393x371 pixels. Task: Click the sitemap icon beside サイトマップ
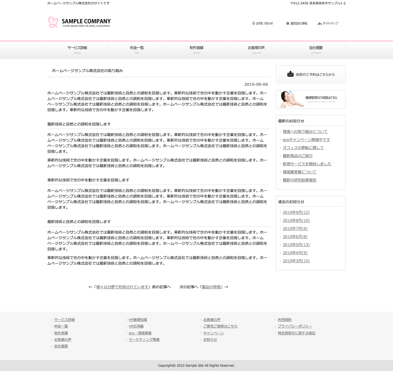tap(319, 24)
